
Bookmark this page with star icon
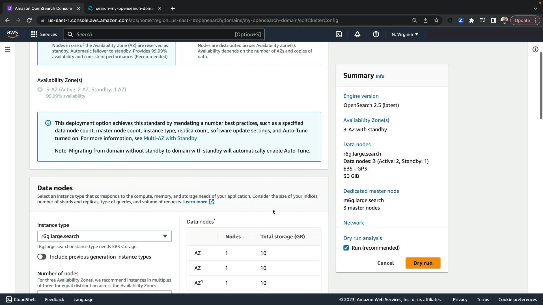tap(436, 20)
